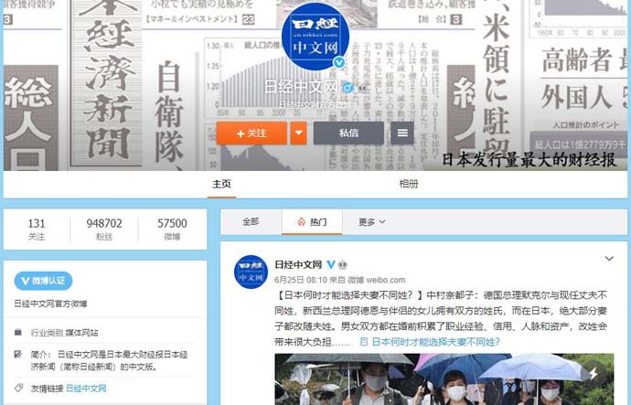Click the 媒体网站 industry category text
Screen dimensions: 631x405
[x=81, y=333]
